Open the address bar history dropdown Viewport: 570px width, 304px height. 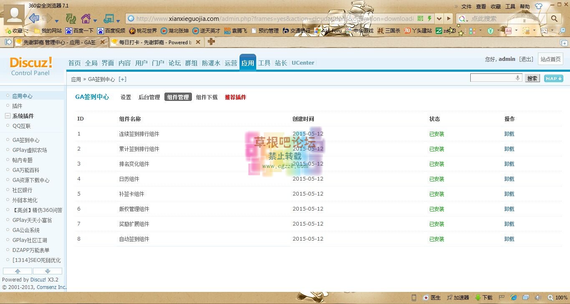(439, 19)
